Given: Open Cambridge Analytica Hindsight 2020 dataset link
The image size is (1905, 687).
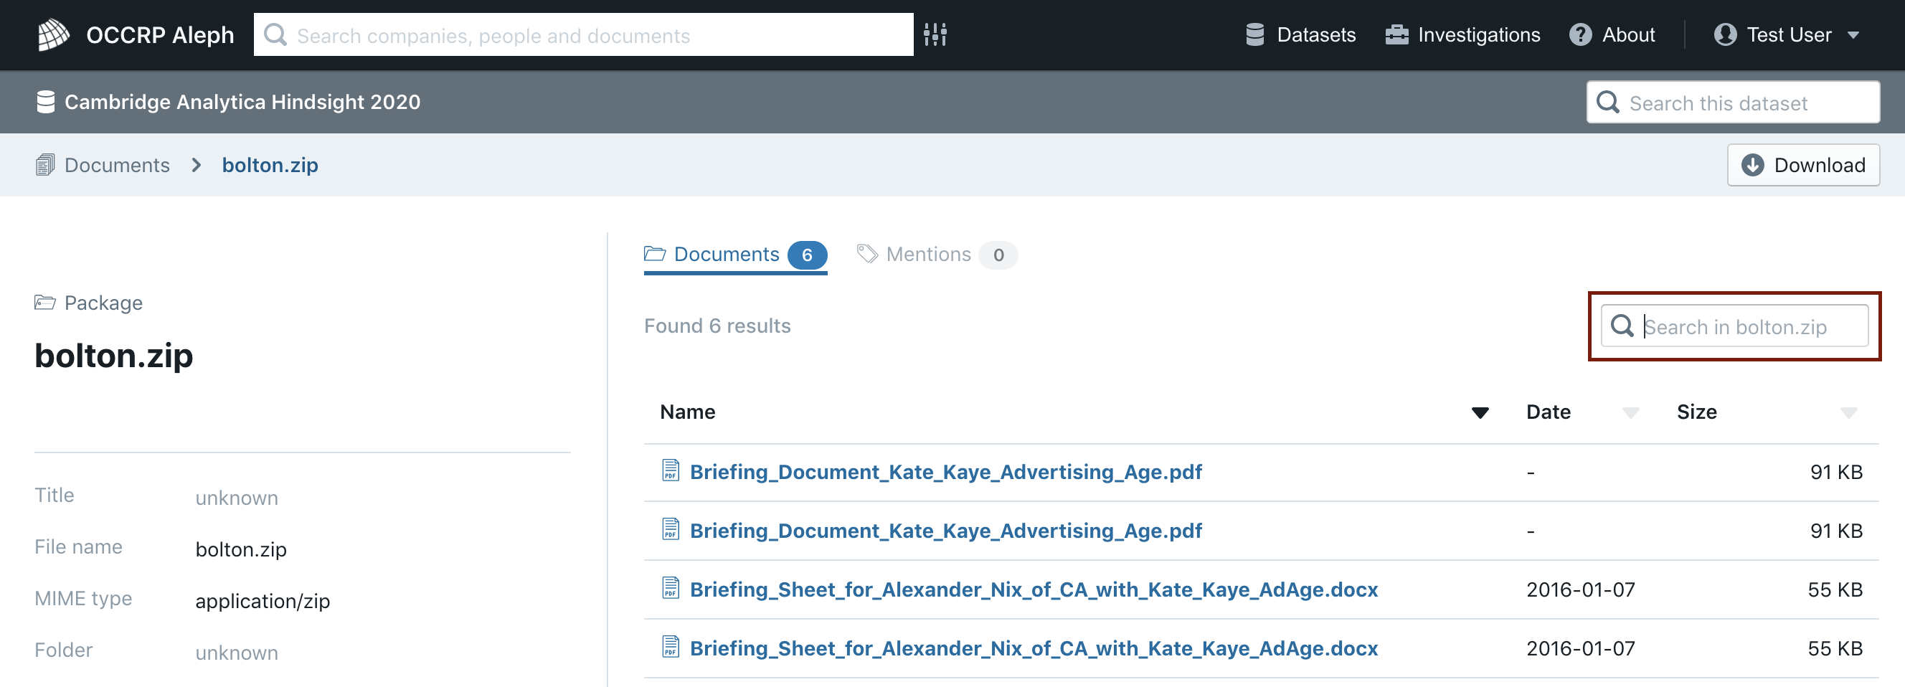Looking at the screenshot, I should [x=242, y=102].
